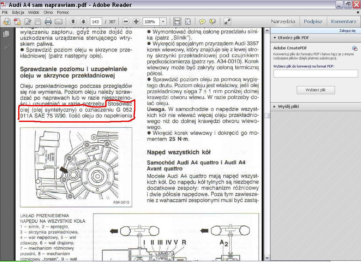Click the Create PDF toolbar icon
The width and height of the screenshot is (361, 262).
click(17, 22)
